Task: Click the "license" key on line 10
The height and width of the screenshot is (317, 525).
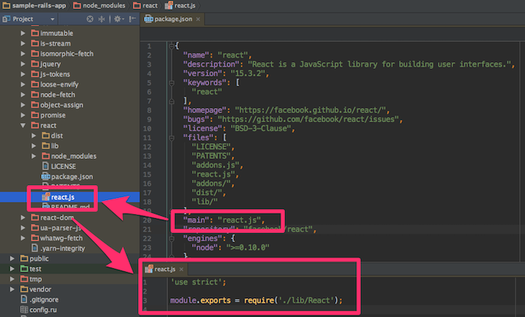Action: coord(202,128)
